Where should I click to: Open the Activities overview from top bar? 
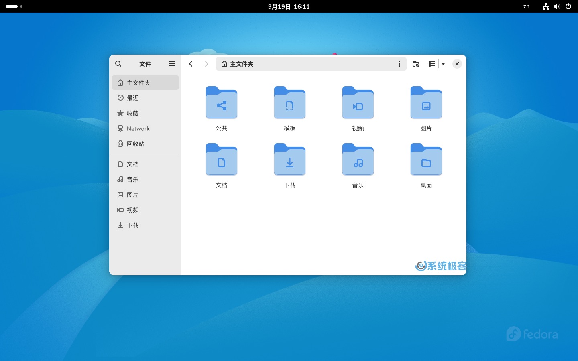(14, 6)
